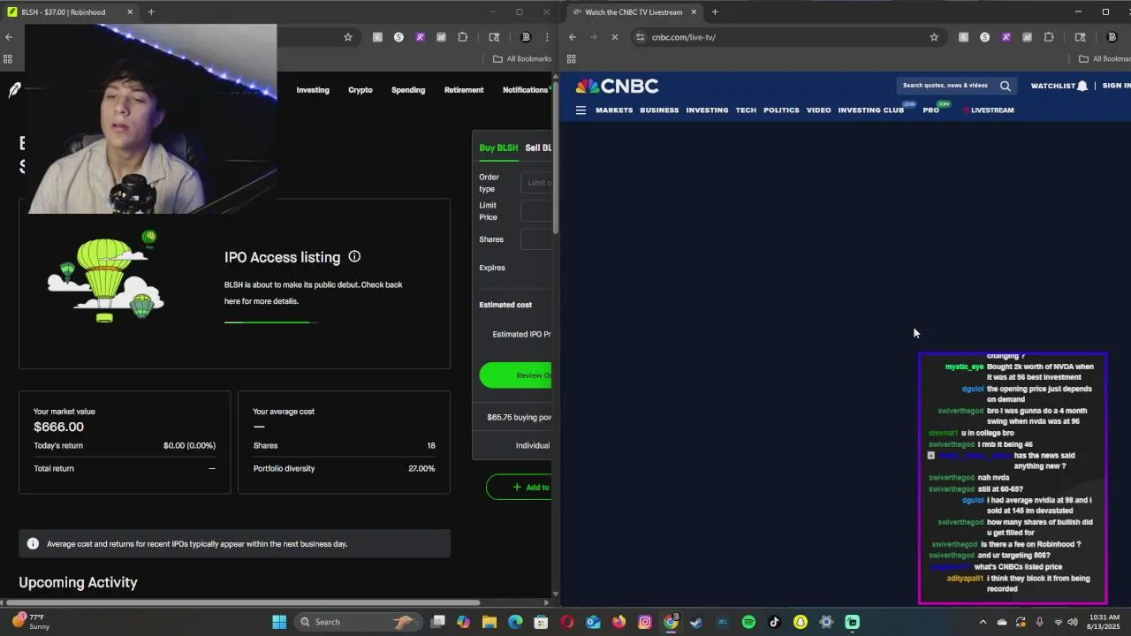Image resolution: width=1131 pixels, height=636 pixels.
Task: Open CNBC Pro link
Action: (931, 110)
